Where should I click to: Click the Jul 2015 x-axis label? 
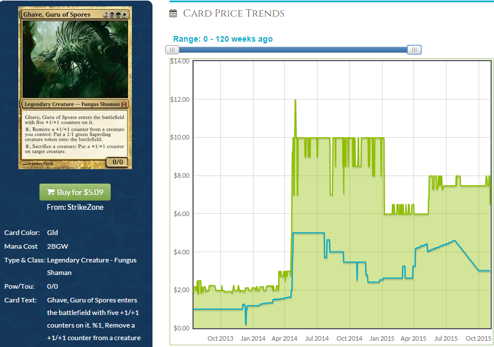click(x=446, y=338)
